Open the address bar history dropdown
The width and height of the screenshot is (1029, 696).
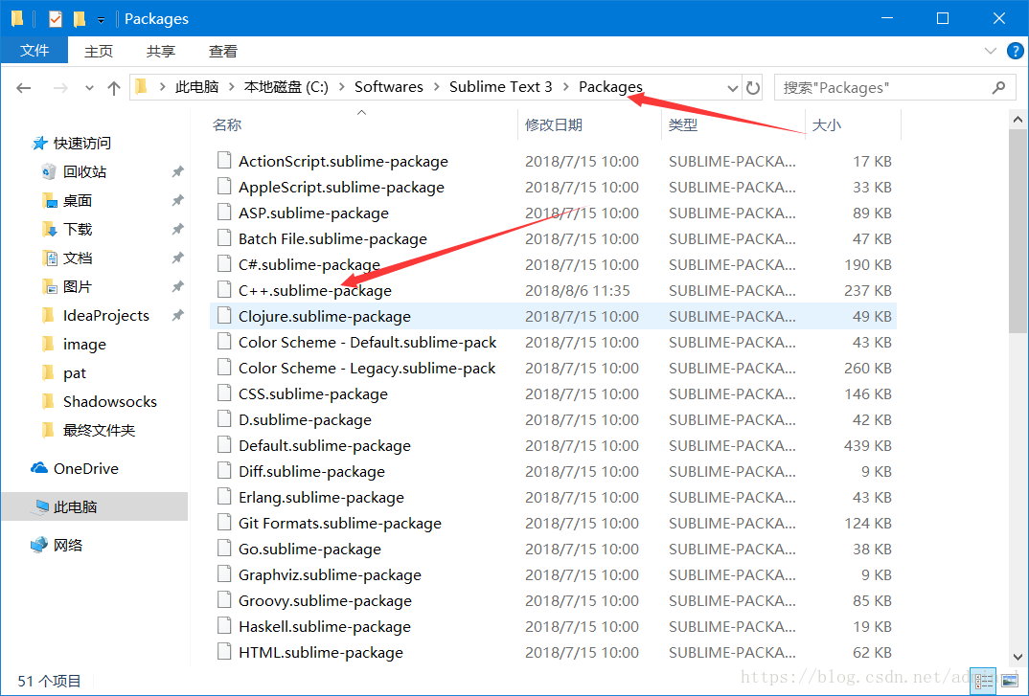click(x=732, y=88)
